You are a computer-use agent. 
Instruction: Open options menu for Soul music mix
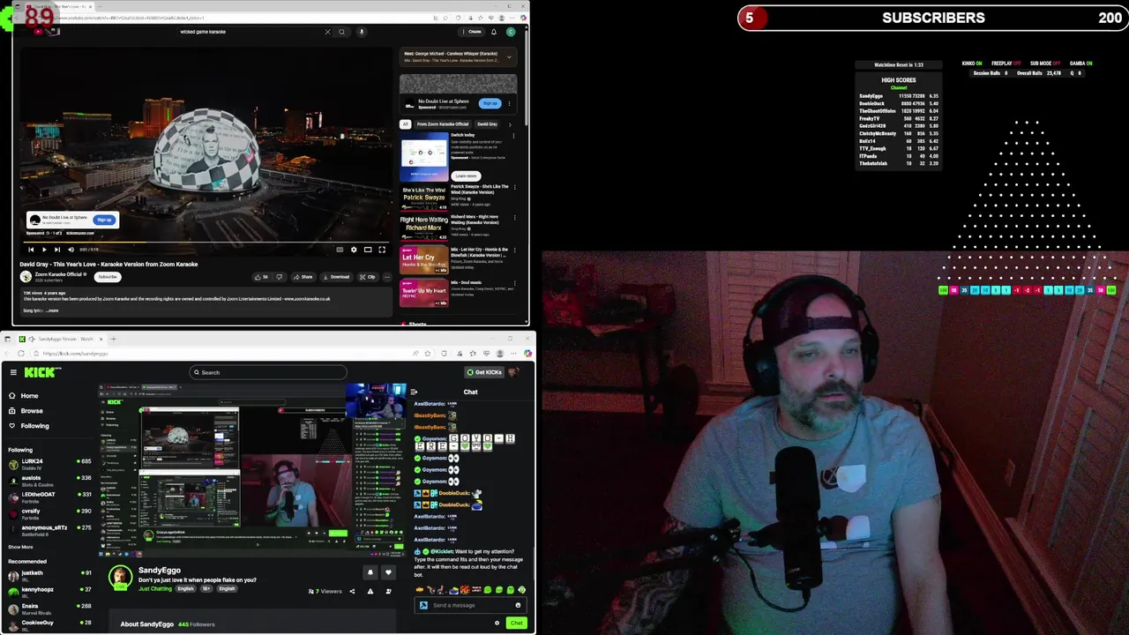[515, 283]
